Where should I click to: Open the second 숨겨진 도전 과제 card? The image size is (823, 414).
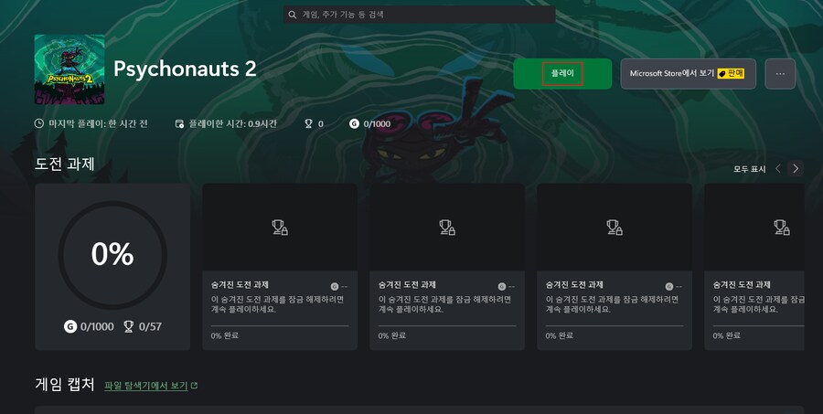[447, 267]
